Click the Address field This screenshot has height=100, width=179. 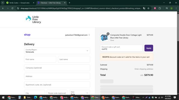click(x=57, y=76)
